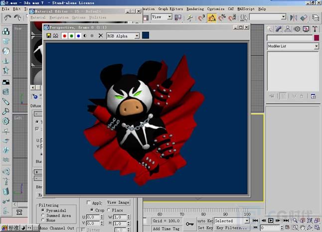Click the Align tool icon
This screenshot has width=322, height=232.
pyautogui.click(x=304, y=18)
